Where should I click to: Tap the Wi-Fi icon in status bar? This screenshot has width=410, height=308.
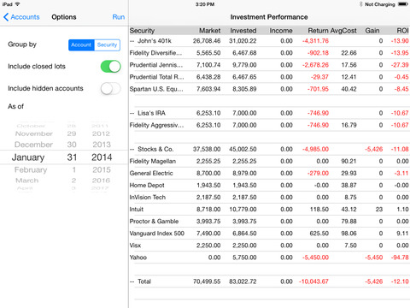17,4
